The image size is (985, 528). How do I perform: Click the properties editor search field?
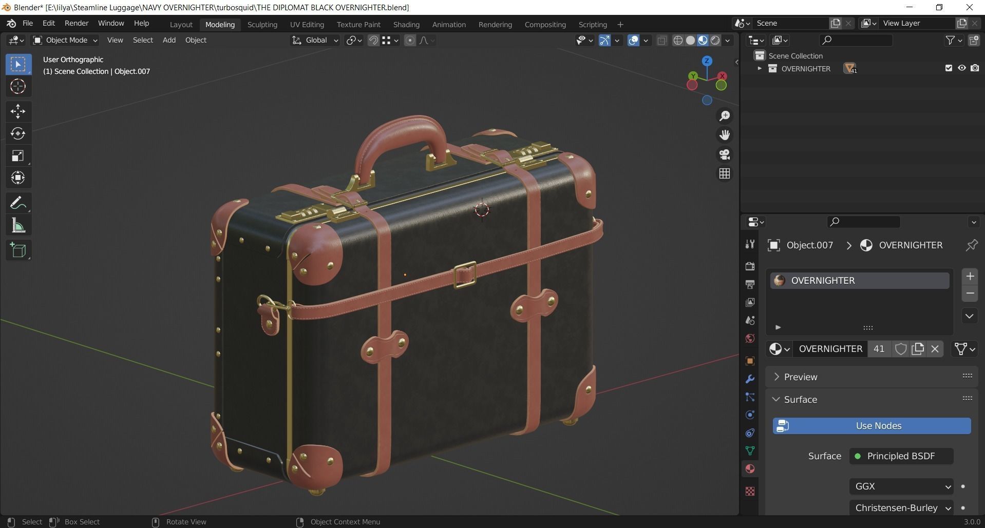pos(864,222)
